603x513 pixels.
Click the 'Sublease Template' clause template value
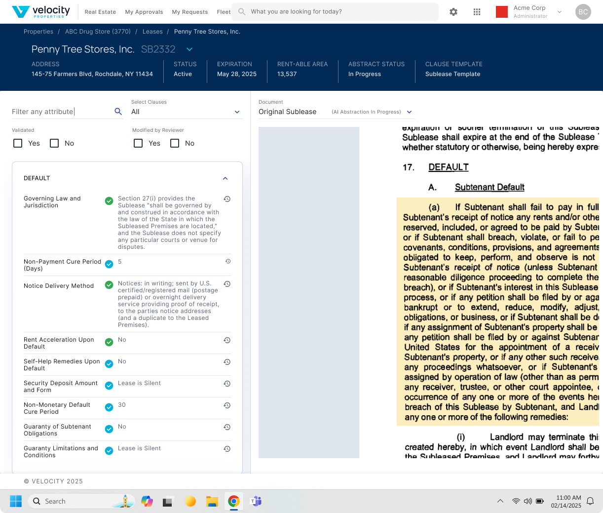click(452, 74)
